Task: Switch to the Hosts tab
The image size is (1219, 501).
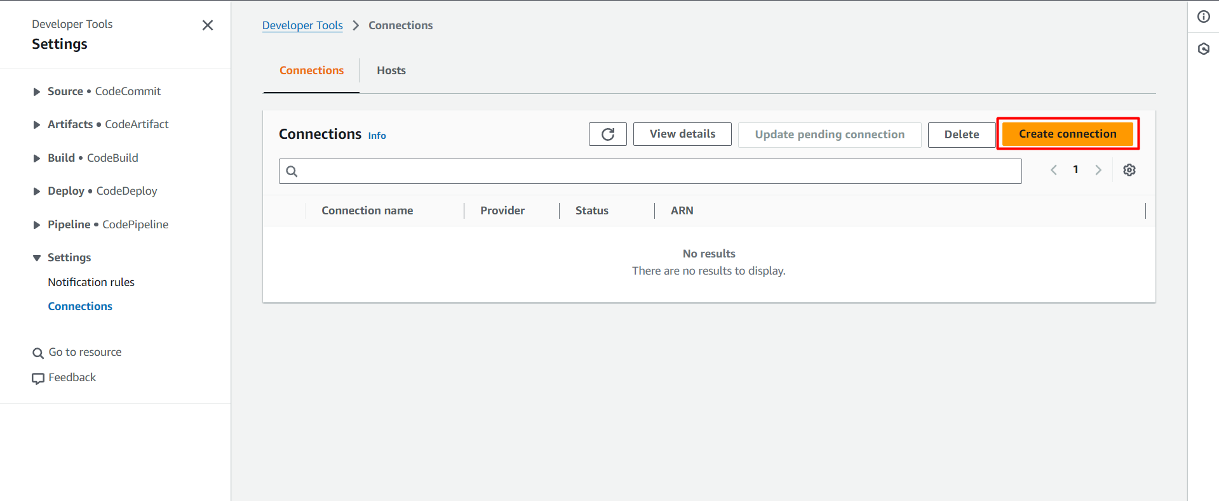Action: (x=391, y=70)
